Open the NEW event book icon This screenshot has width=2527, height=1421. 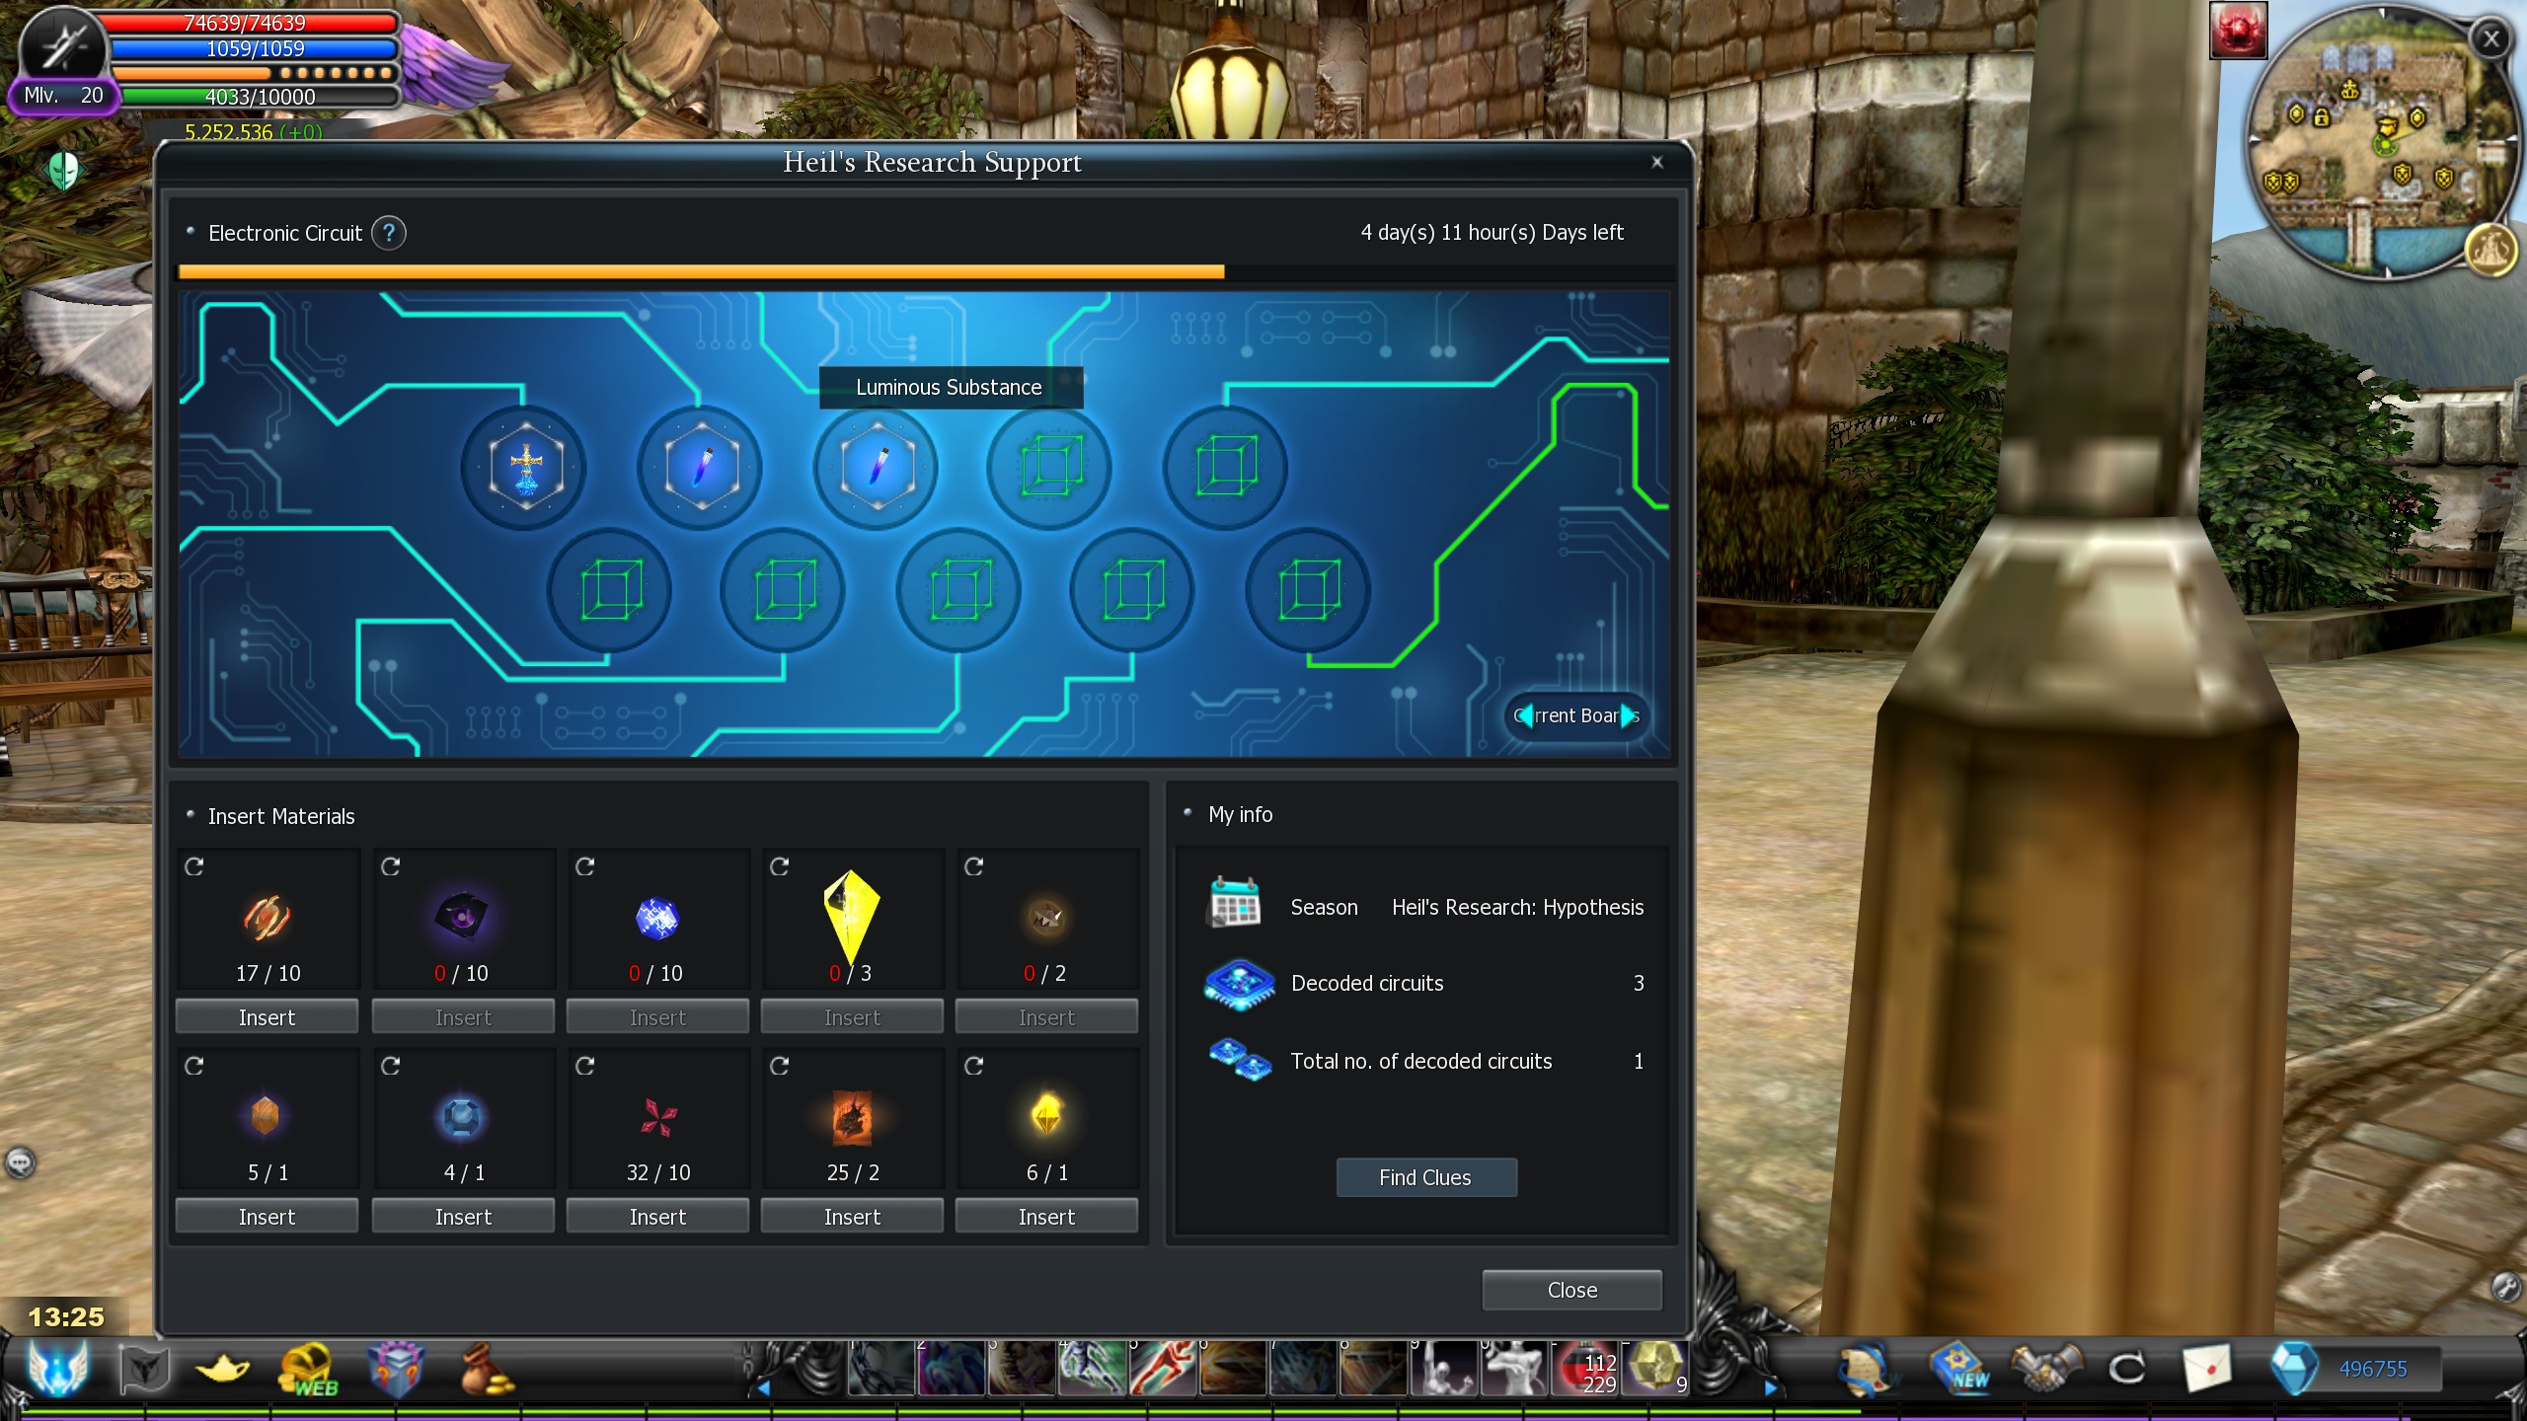[x=1960, y=1370]
